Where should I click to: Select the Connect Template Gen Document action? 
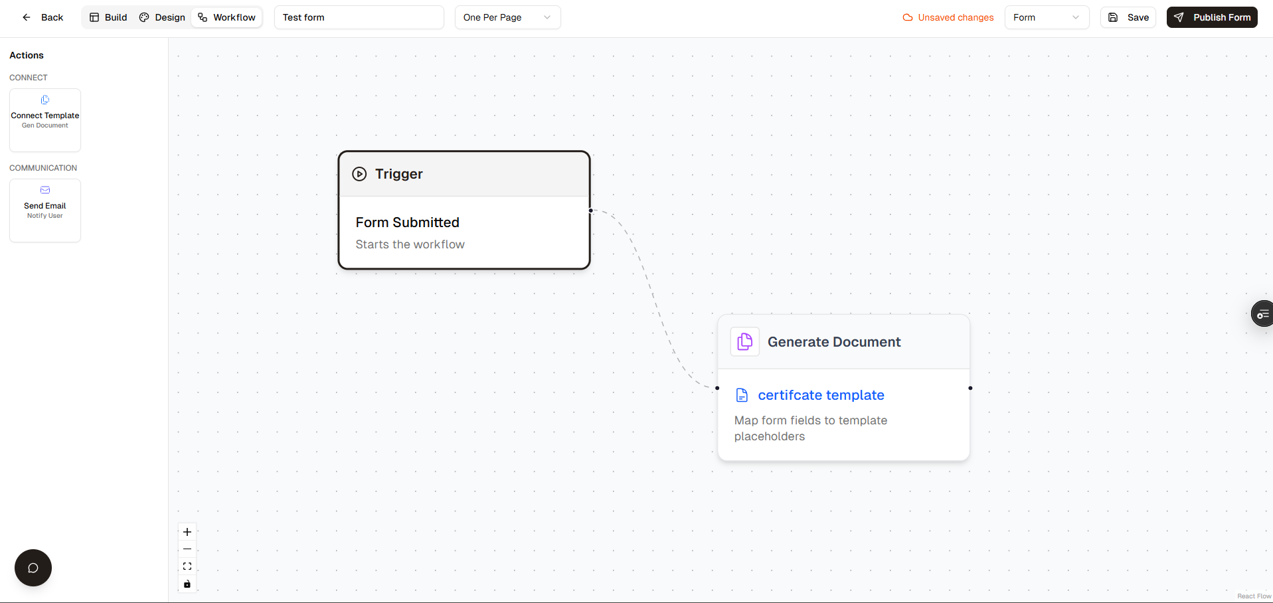click(44, 118)
